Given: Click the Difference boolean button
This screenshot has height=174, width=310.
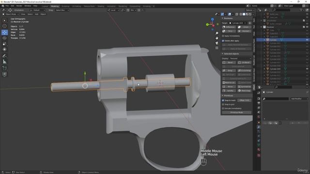Looking at the screenshot, I should pyautogui.click(x=229, y=27).
